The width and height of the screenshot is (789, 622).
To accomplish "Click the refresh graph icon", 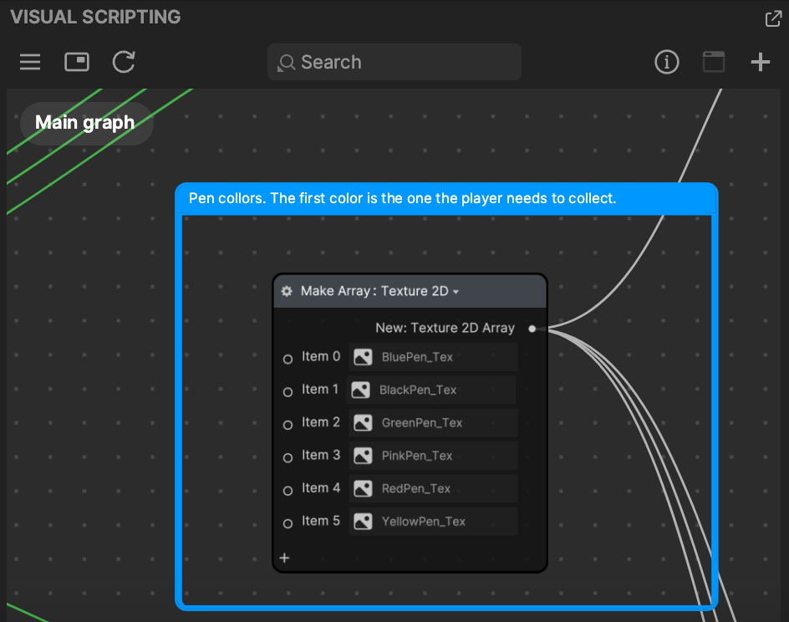I will 124,62.
